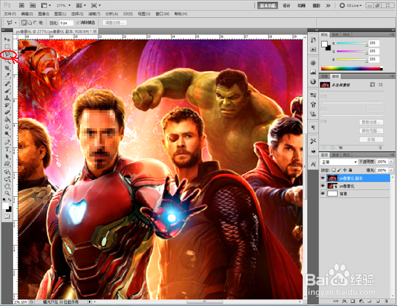The image size is (397, 306).
Task: Open the Info panel icon
Action: 313,81
